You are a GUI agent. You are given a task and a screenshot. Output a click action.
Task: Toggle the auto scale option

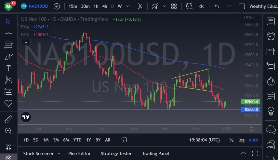[x=254, y=140]
